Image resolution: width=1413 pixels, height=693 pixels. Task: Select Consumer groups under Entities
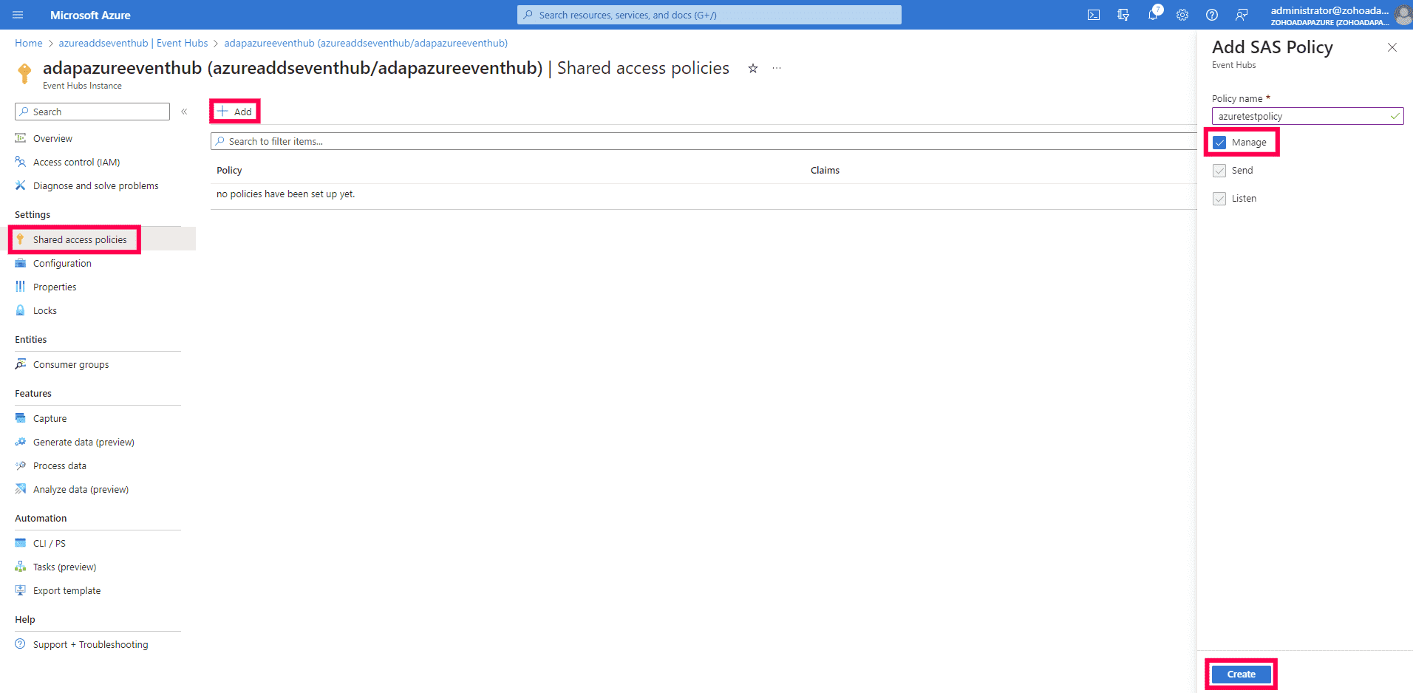pyautogui.click(x=71, y=364)
